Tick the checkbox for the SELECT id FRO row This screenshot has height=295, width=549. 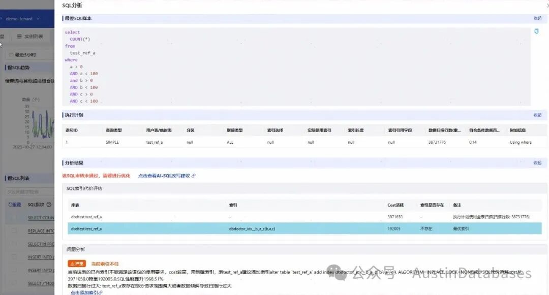[14, 244]
